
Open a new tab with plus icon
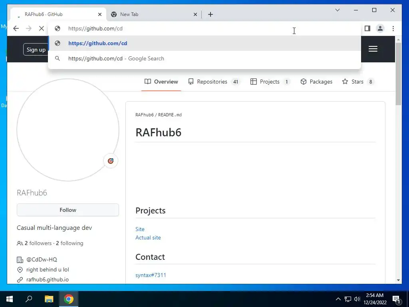210,15
